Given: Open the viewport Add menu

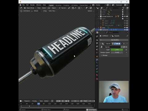Looking at the screenshot, I should tap(49, 8).
